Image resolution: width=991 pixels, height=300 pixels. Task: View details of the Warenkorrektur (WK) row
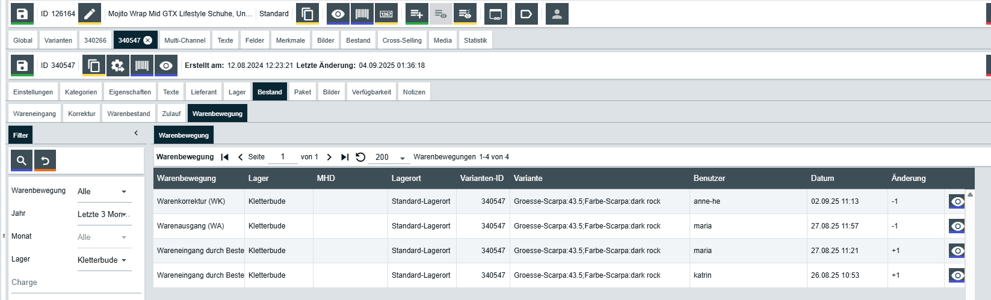pyautogui.click(x=957, y=201)
